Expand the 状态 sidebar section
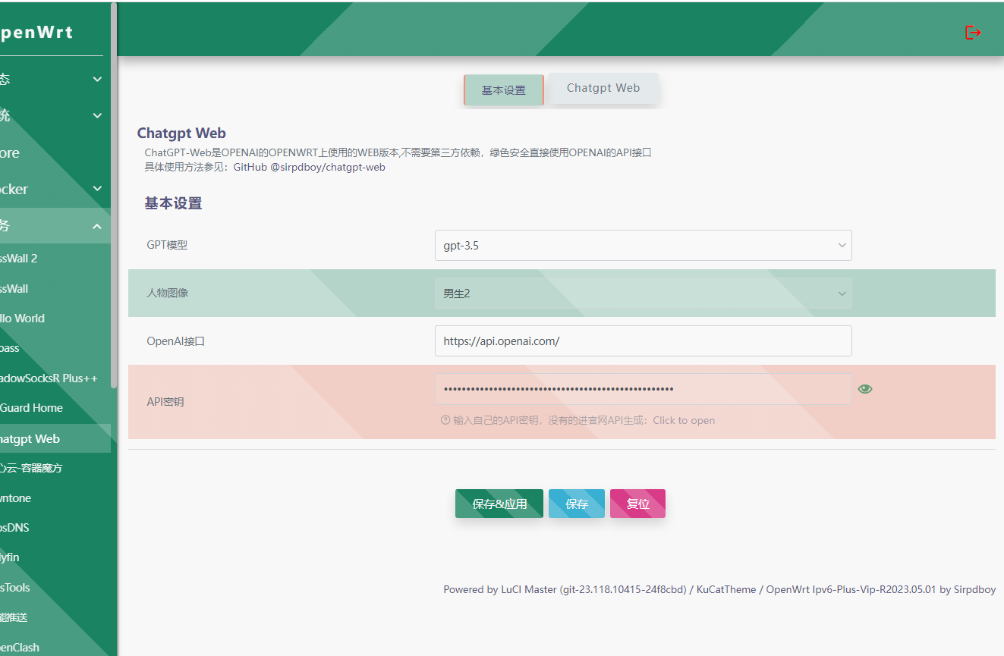Screen dimensions: 1004x656 point(55,79)
